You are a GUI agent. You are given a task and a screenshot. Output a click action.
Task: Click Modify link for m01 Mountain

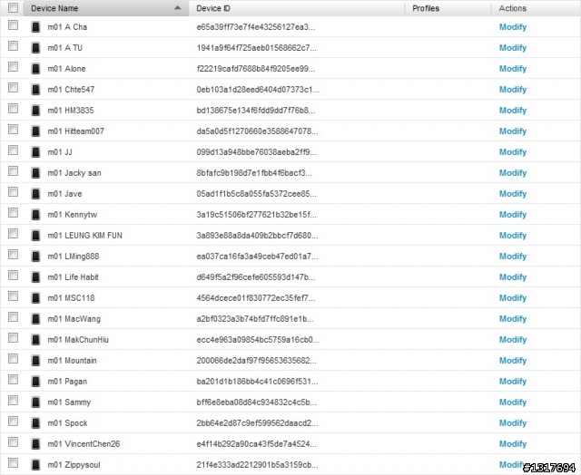[x=513, y=360]
